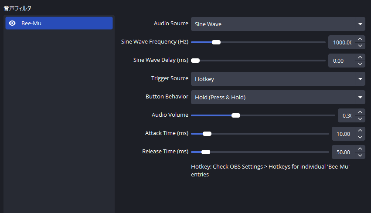
Task: Decrease Release Time with down arrow
Action: pyautogui.click(x=360, y=156)
